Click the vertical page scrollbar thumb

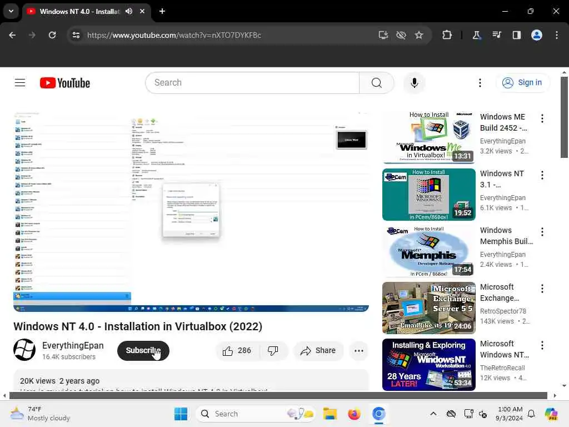click(x=564, y=117)
